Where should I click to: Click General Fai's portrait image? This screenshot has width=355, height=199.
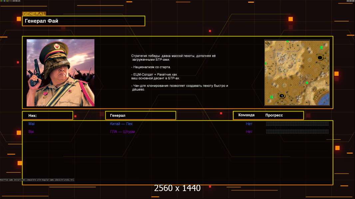click(x=60, y=73)
